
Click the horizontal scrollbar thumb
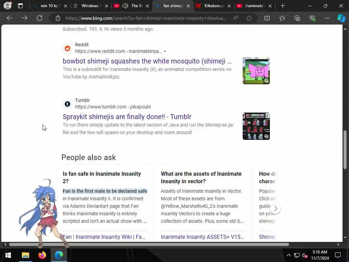click(x=149, y=244)
